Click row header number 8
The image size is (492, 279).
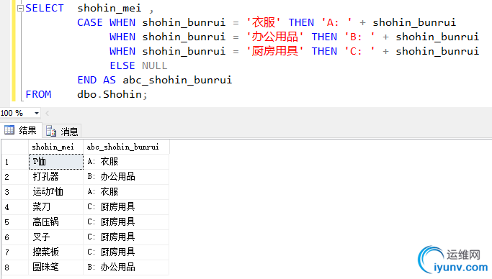click(x=15, y=267)
